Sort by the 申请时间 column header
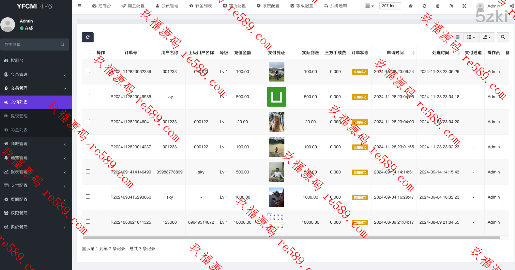 point(395,53)
